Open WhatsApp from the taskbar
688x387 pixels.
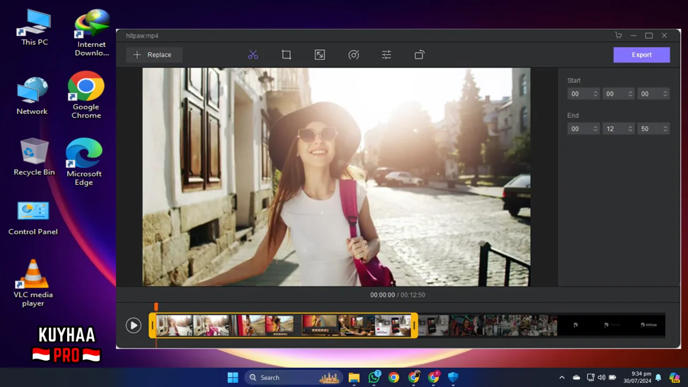click(x=374, y=377)
